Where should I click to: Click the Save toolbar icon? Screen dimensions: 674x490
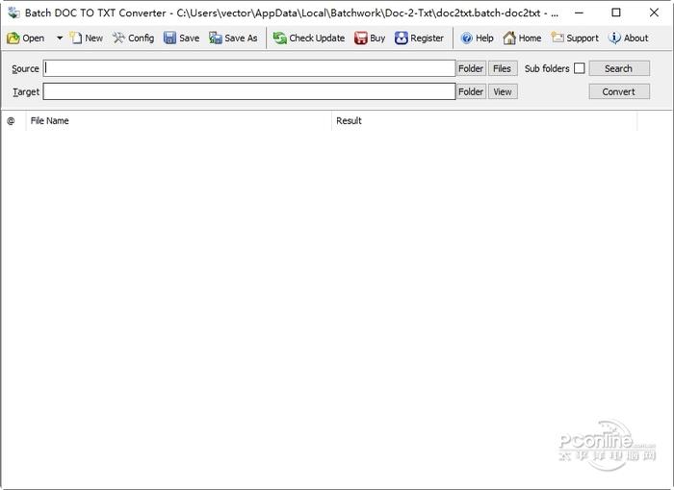pos(181,39)
